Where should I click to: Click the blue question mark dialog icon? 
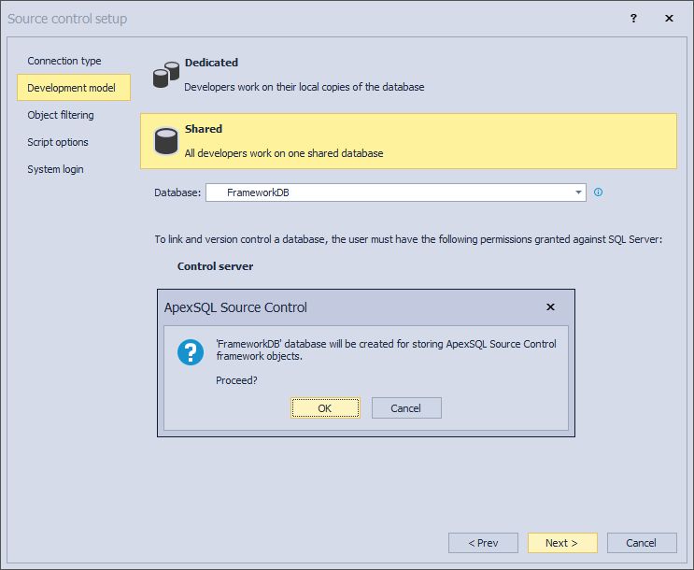tap(191, 352)
